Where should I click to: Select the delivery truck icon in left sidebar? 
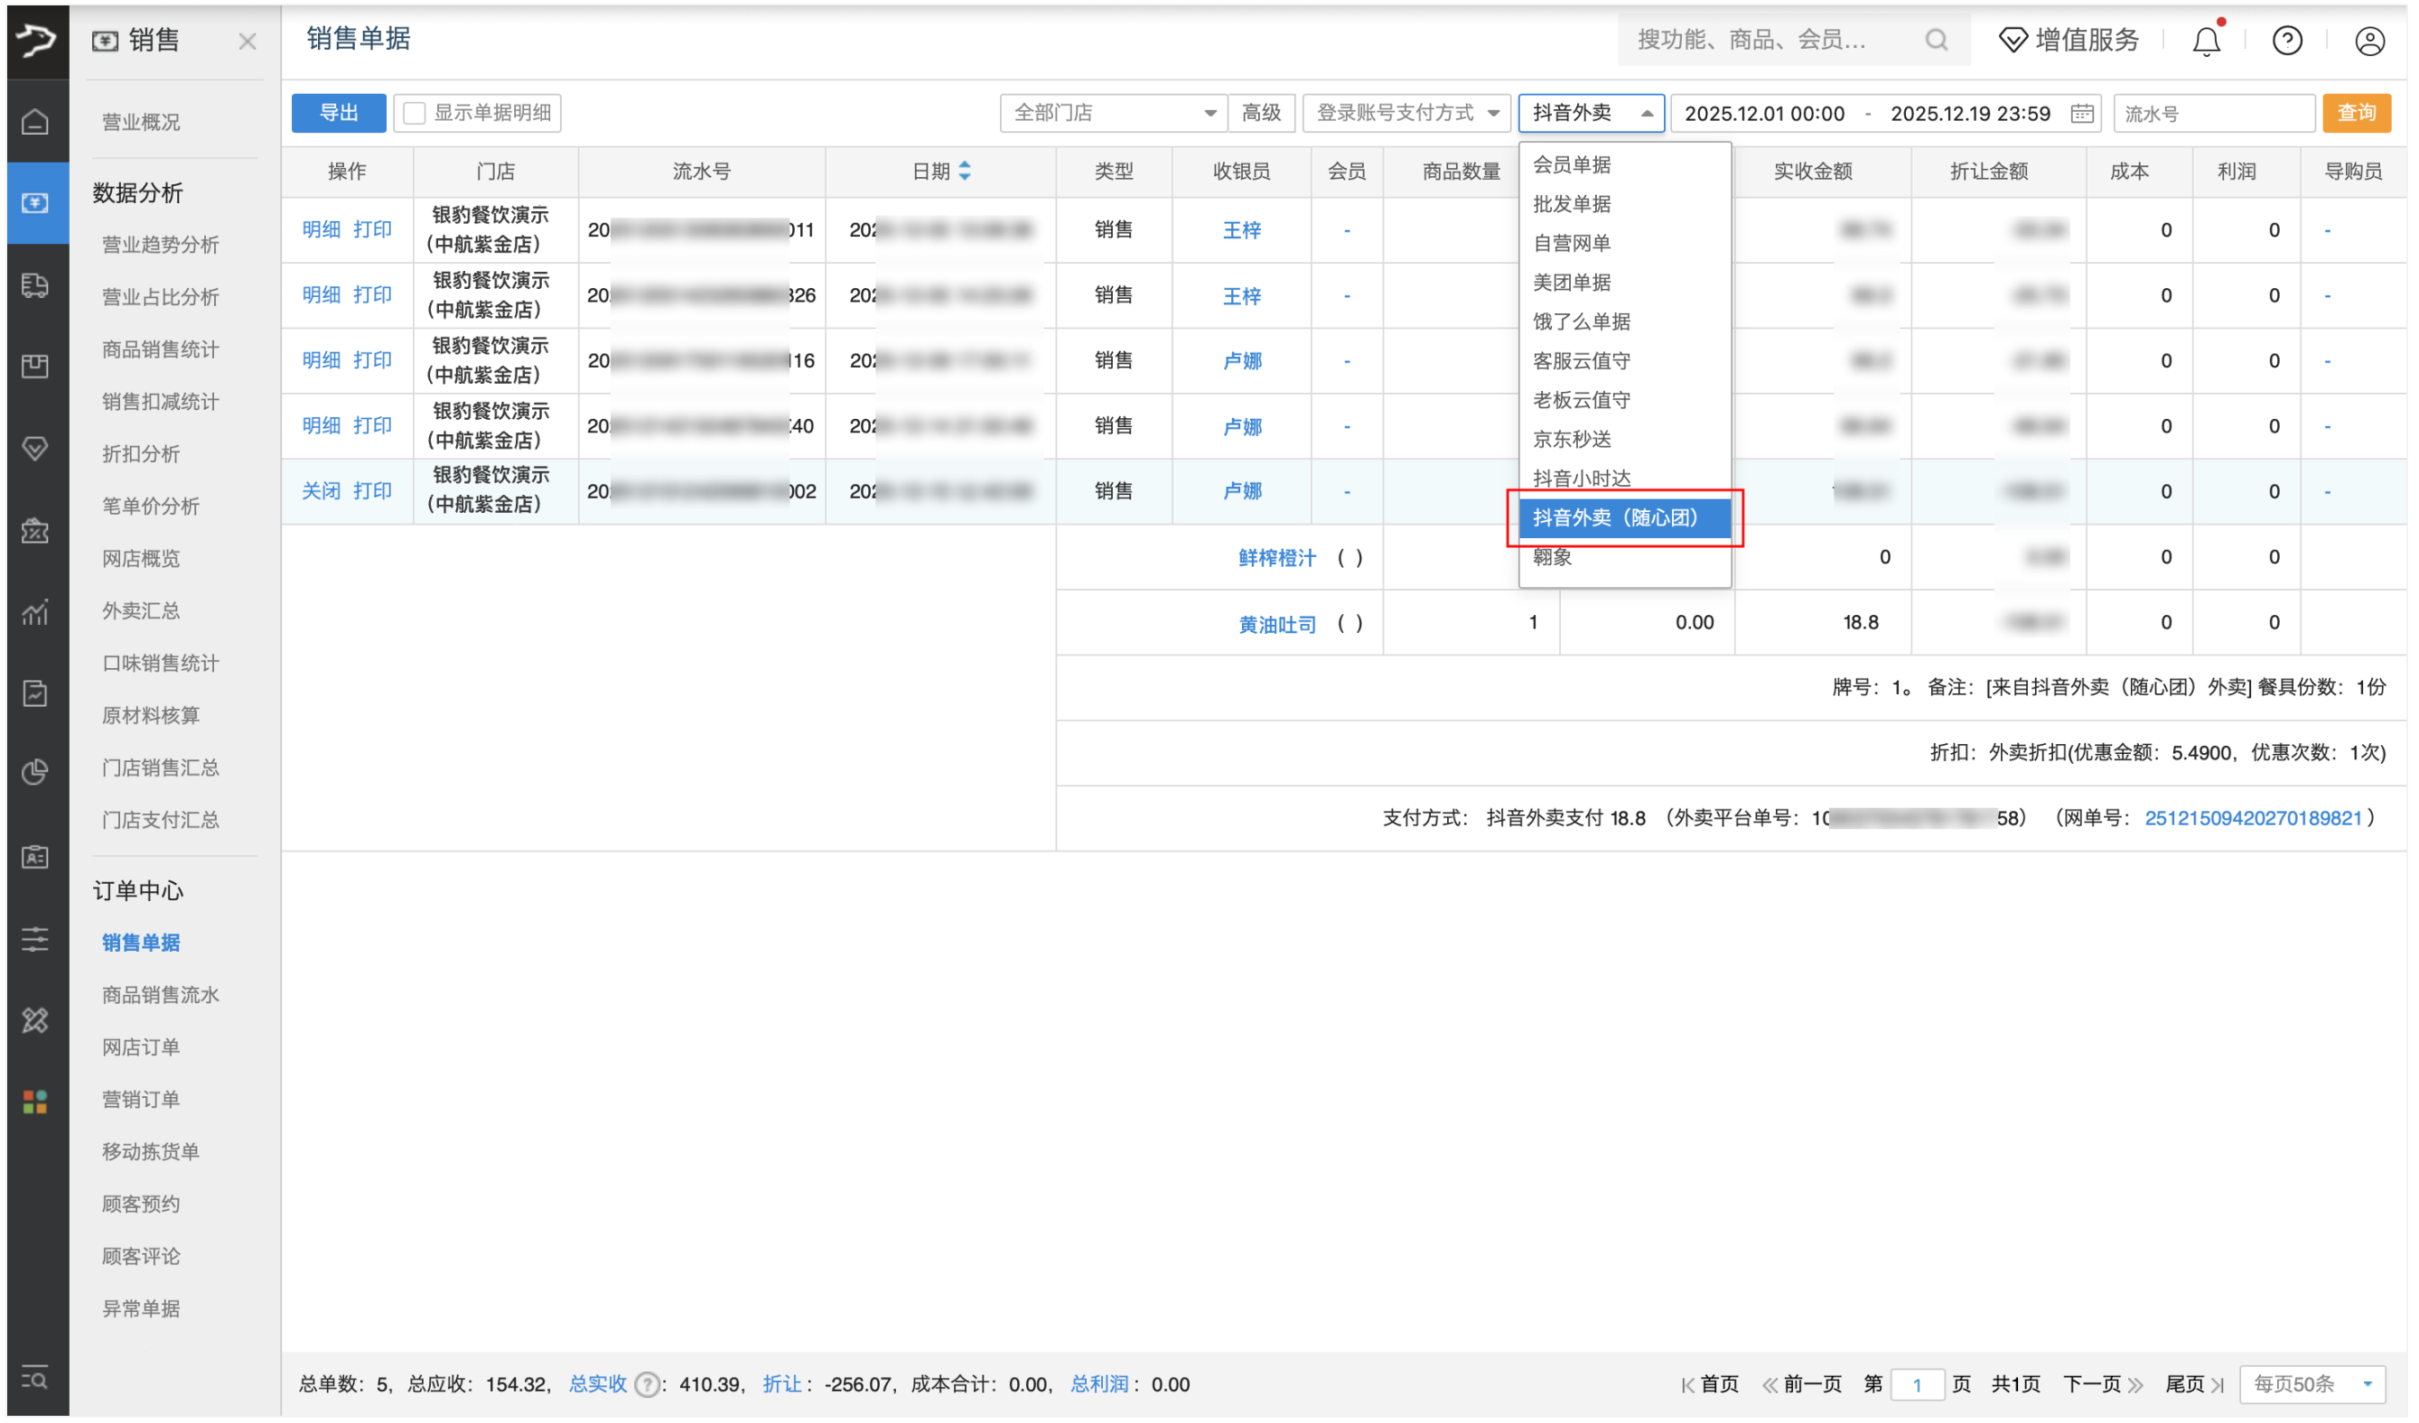[36, 285]
